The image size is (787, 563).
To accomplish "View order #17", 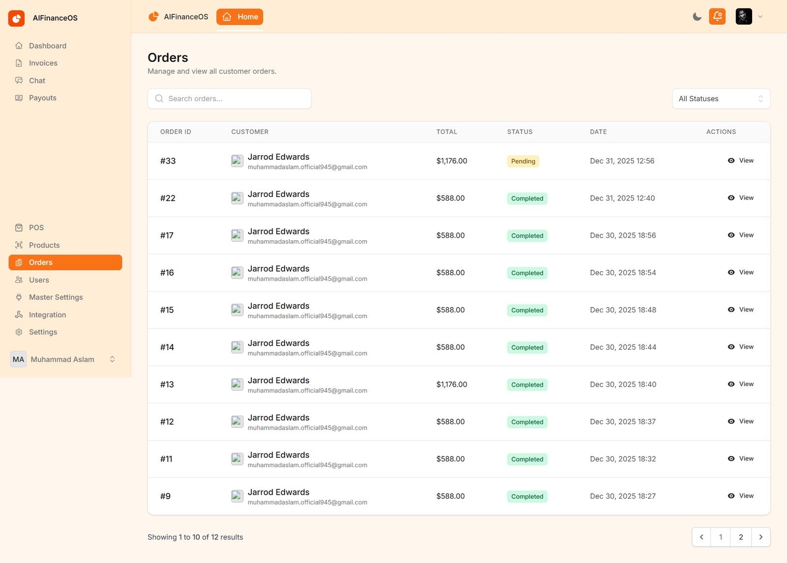I will click(x=741, y=235).
